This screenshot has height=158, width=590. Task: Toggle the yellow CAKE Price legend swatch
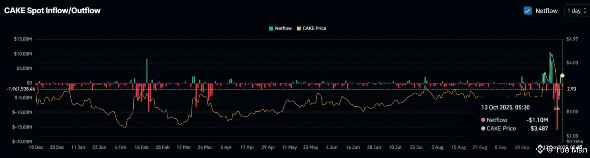tap(299, 29)
